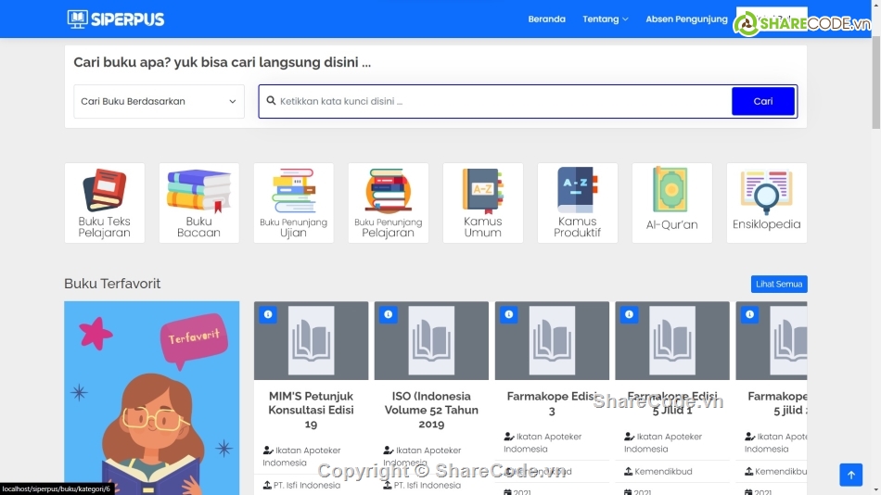
Task: Open MIM'S Petunjuk Konsultasi book cover
Action: click(x=312, y=340)
